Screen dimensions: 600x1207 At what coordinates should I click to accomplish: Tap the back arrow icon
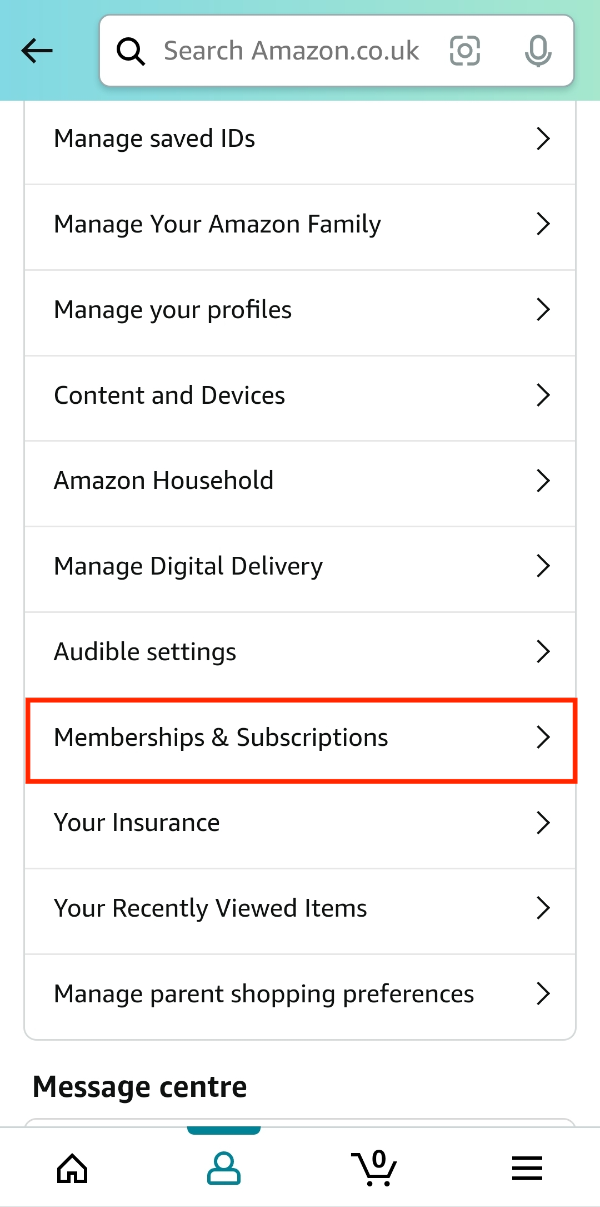[x=37, y=51]
